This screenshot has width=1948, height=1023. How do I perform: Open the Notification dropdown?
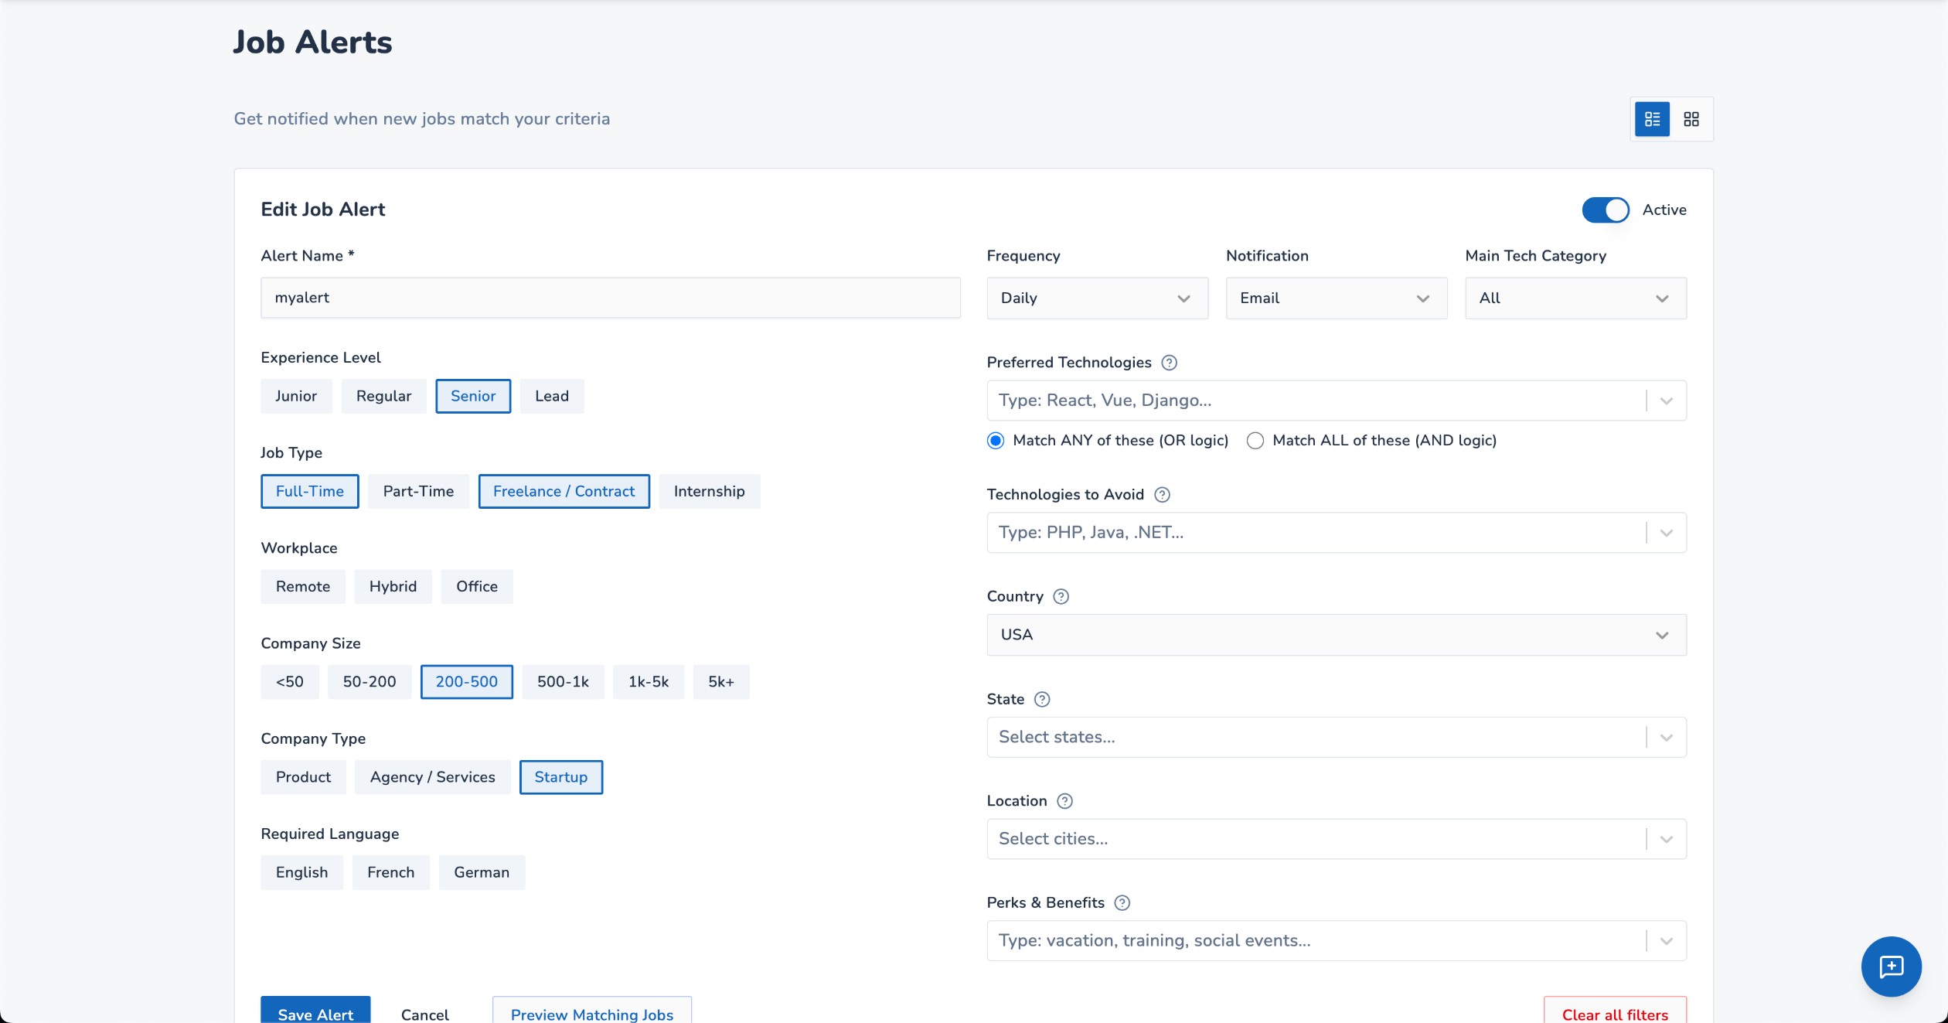point(1336,298)
